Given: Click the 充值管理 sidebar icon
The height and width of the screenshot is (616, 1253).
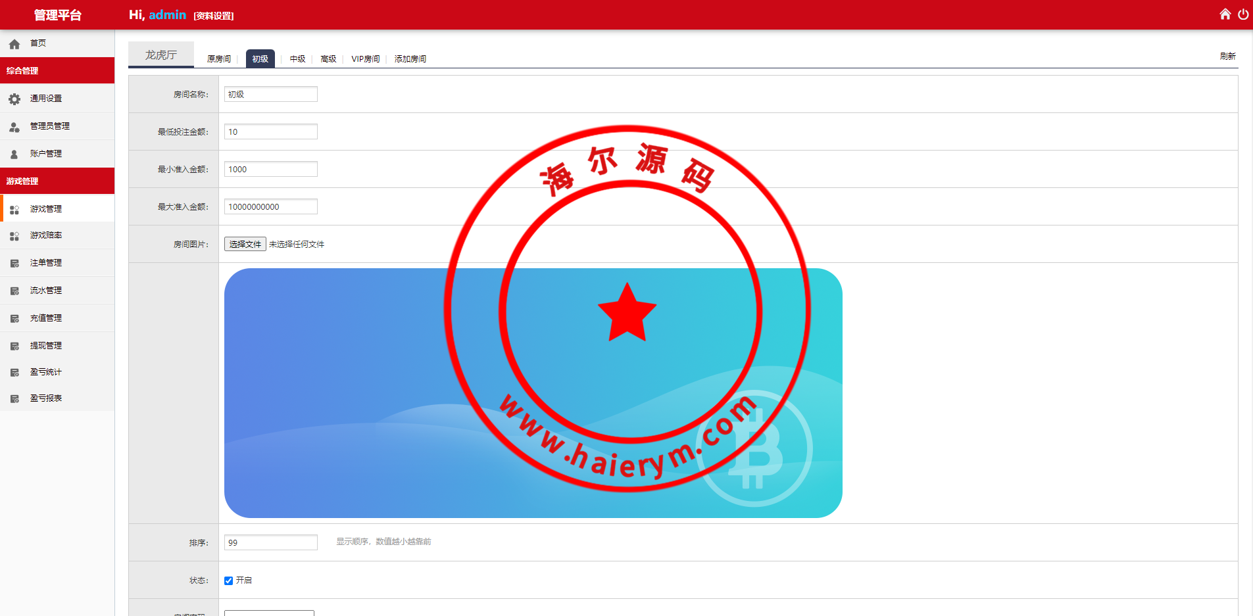Looking at the screenshot, I should [x=14, y=319].
